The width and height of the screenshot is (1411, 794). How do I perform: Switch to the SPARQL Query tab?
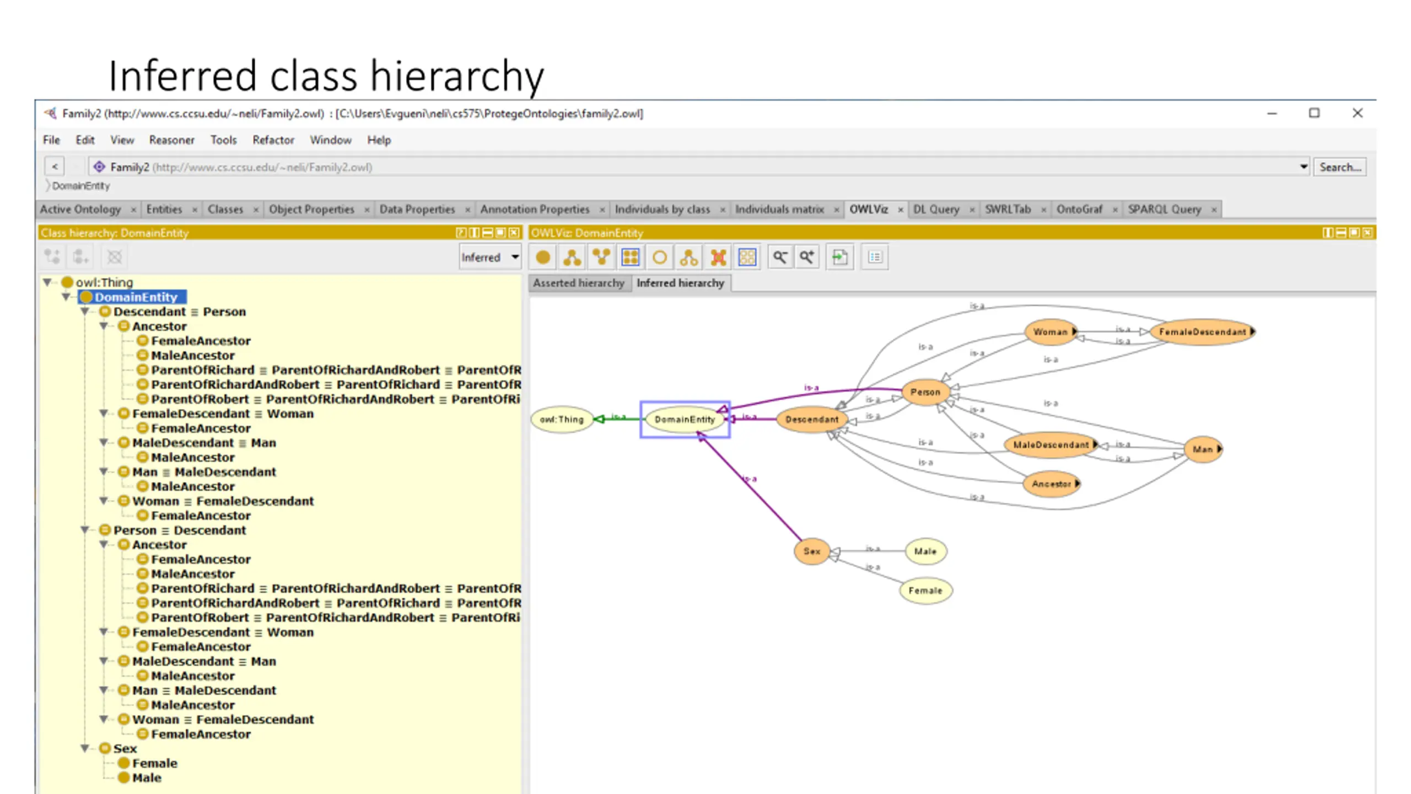pos(1164,210)
